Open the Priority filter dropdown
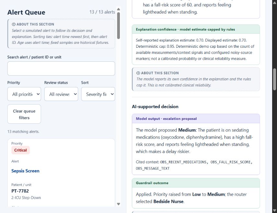Image resolution: width=277 pixels, height=213 pixels. pos(24,94)
